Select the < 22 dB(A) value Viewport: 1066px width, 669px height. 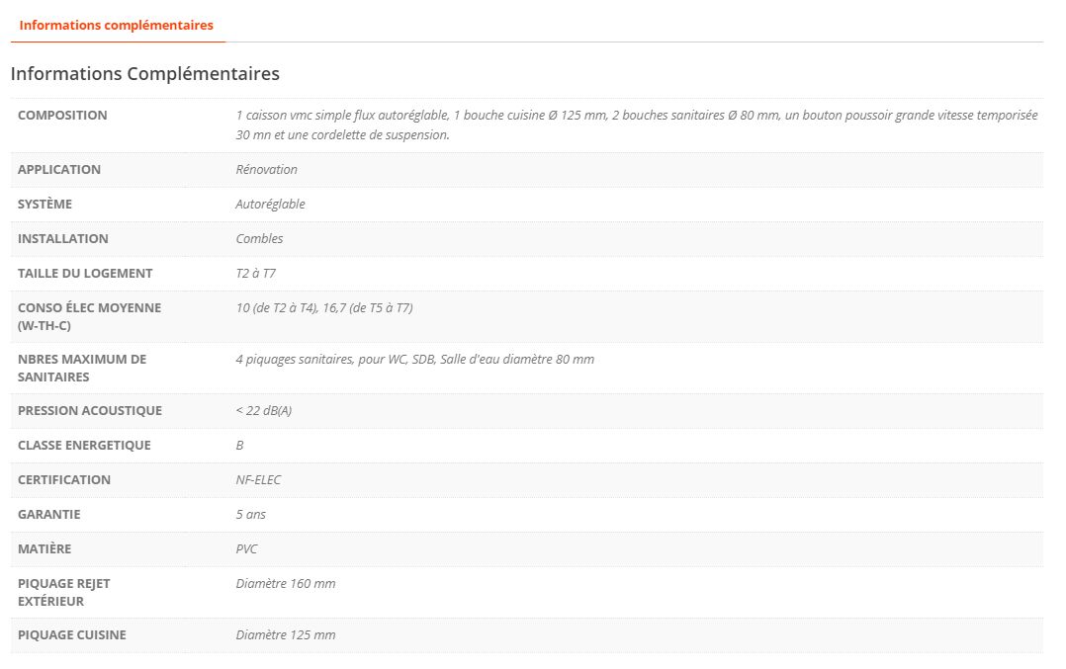point(263,411)
